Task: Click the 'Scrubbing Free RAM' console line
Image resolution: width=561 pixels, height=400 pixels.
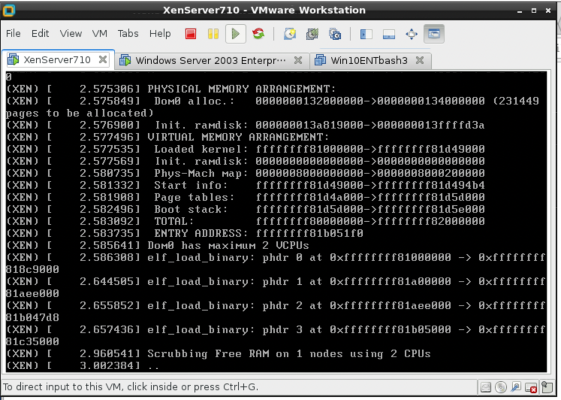Action: [218, 354]
